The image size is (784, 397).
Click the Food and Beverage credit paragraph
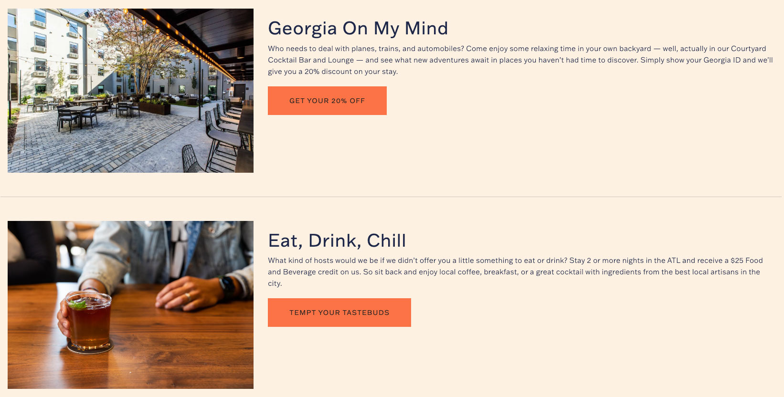tap(515, 272)
